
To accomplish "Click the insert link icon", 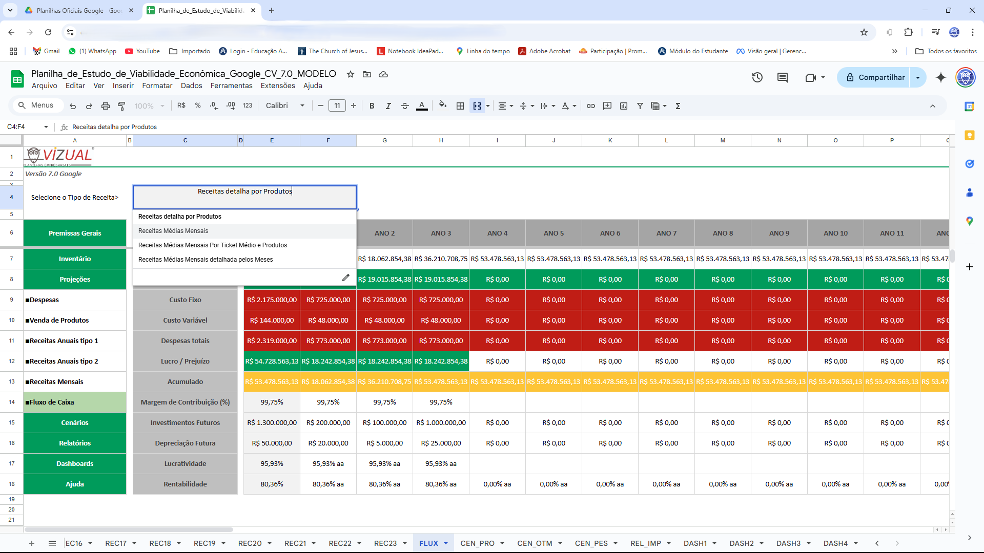I will pyautogui.click(x=590, y=106).
